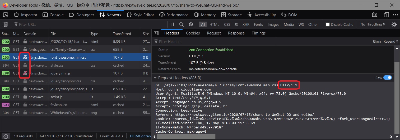
Task: Open the network search magnifier
Action: pyautogui.click(x=182, y=24)
